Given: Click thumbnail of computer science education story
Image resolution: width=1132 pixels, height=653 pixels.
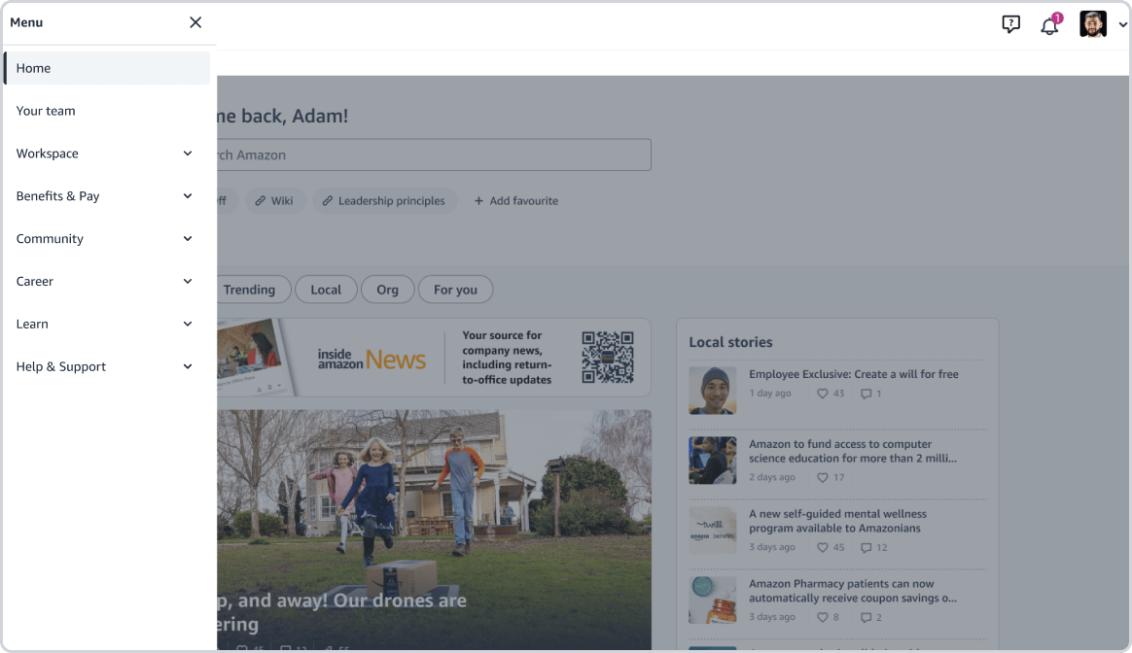Looking at the screenshot, I should (713, 460).
